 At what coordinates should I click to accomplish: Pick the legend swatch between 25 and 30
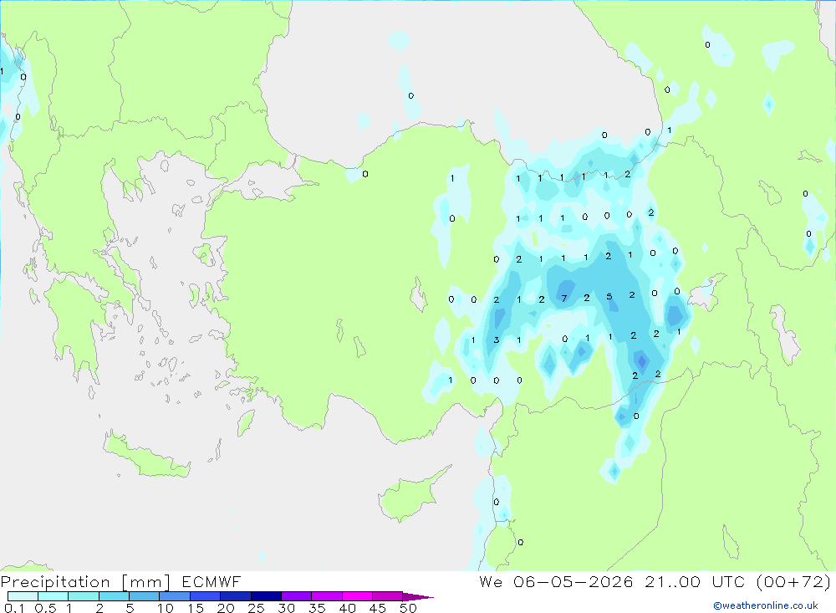[266, 596]
